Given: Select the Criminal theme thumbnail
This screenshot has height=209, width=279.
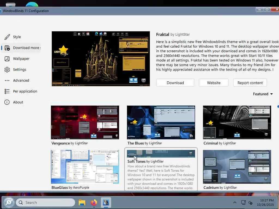Looking at the screenshot, I should click(x=237, y=122).
